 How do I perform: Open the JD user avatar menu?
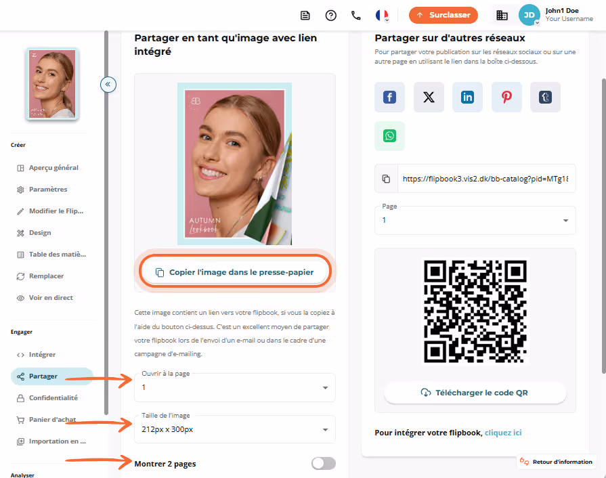coord(529,15)
